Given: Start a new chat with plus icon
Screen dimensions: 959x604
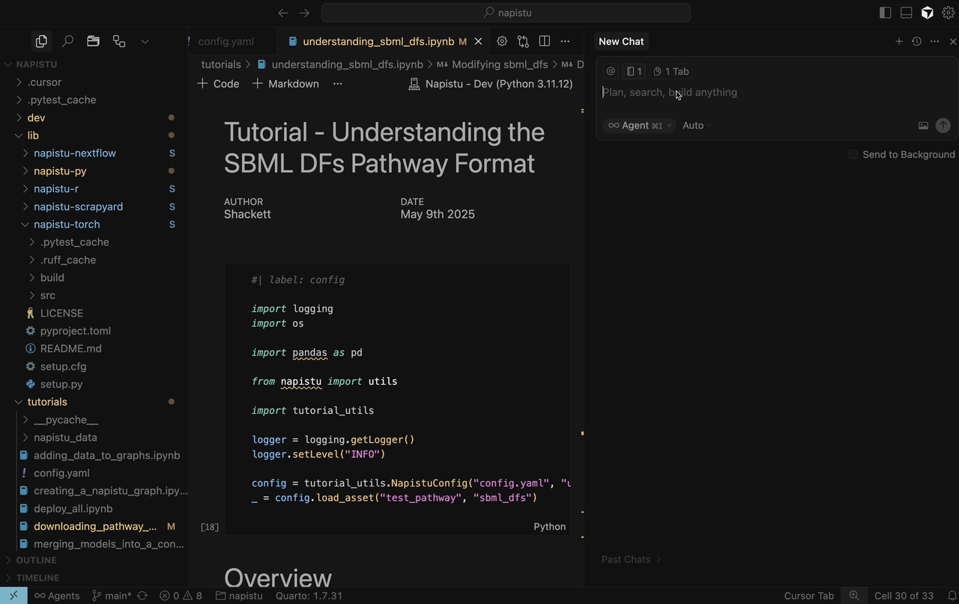Looking at the screenshot, I should (x=899, y=41).
